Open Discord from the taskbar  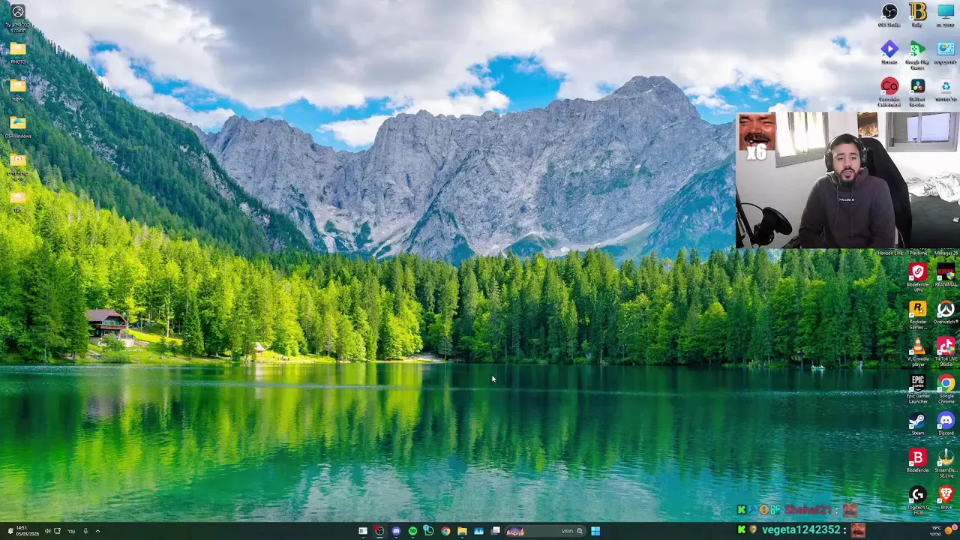tap(396, 531)
